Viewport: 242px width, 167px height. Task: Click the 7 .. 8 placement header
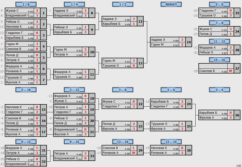pos(219,23)
